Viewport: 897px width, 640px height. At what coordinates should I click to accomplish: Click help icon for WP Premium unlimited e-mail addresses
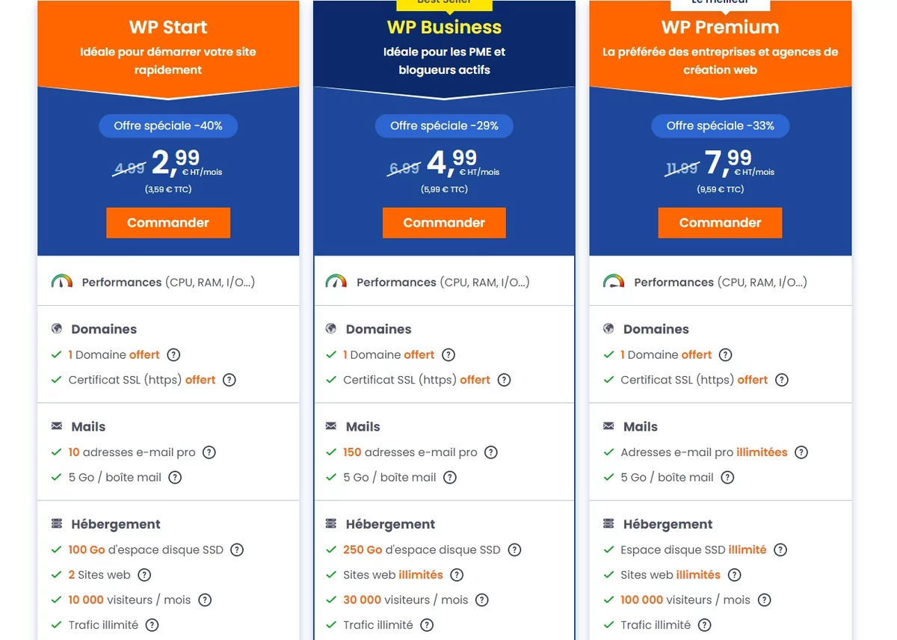tap(801, 452)
